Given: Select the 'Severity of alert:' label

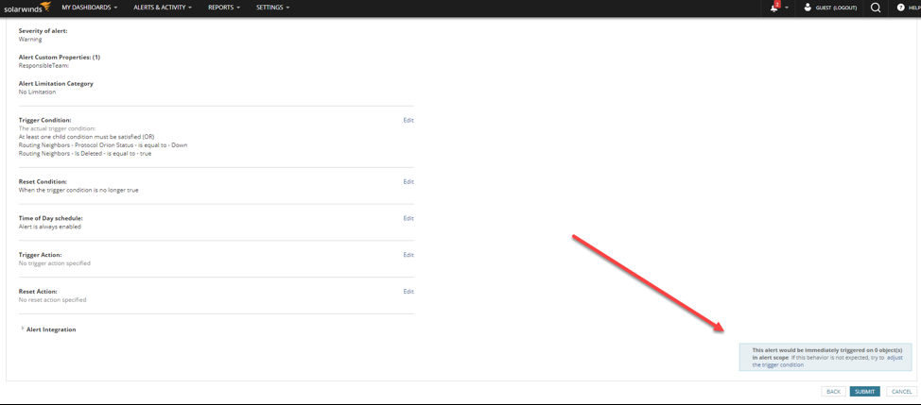Looking at the screenshot, I should point(43,30).
